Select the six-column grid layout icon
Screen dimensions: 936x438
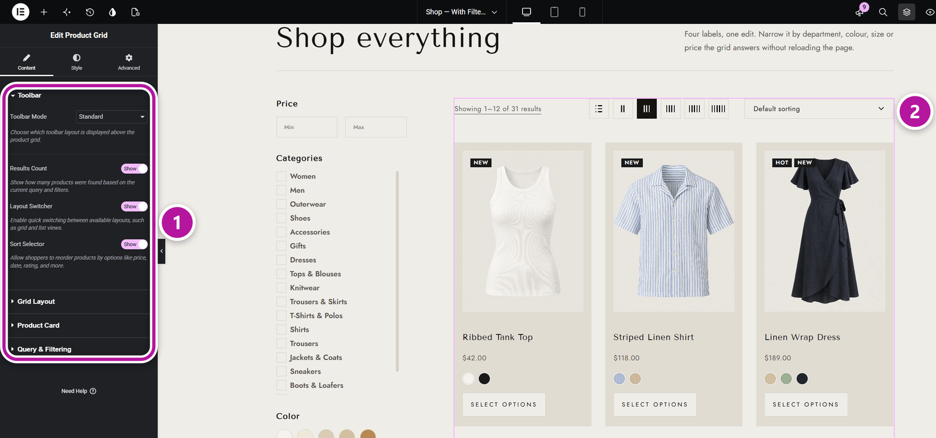point(718,109)
